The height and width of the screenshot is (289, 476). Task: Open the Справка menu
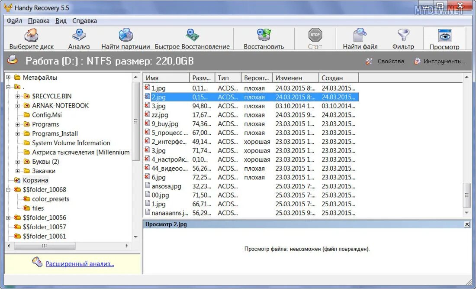tap(85, 21)
